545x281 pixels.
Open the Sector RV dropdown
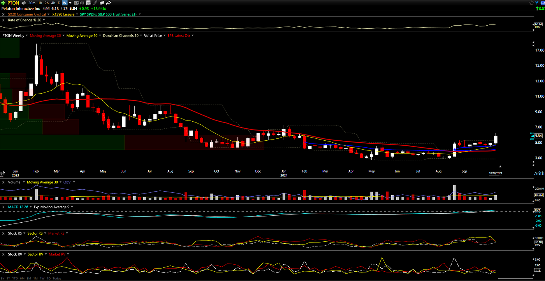pyautogui.click(x=47, y=254)
